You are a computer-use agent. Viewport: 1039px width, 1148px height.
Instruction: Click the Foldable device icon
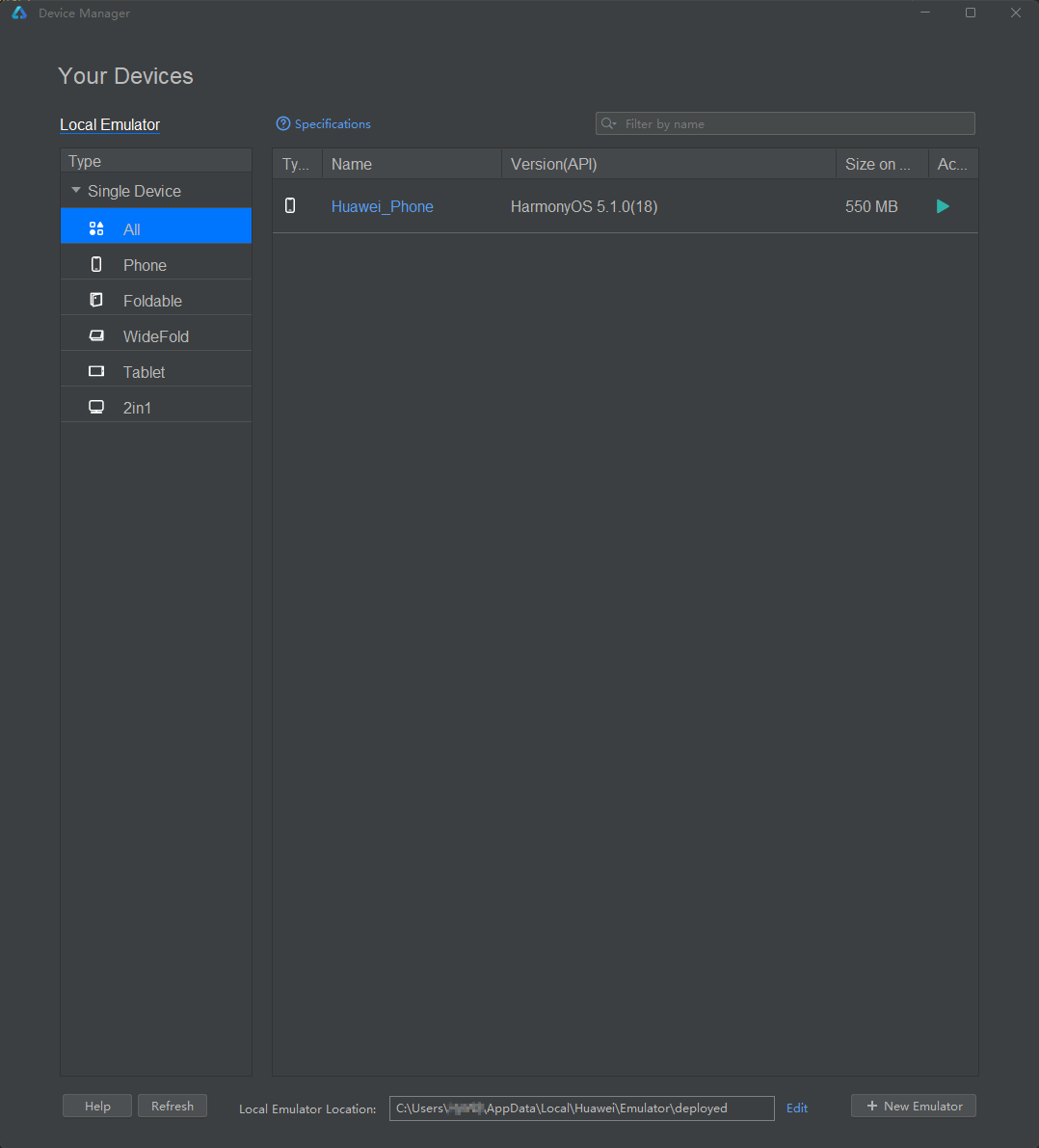(x=96, y=300)
